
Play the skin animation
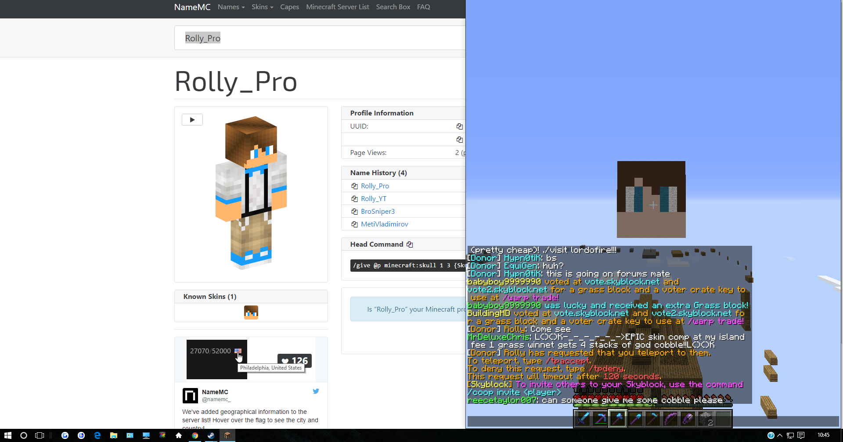pos(192,120)
